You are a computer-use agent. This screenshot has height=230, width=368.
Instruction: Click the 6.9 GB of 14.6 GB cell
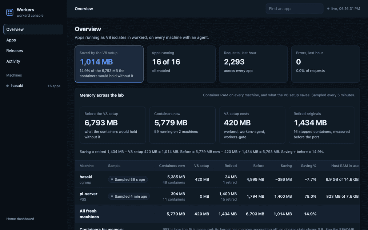[x=342, y=179]
